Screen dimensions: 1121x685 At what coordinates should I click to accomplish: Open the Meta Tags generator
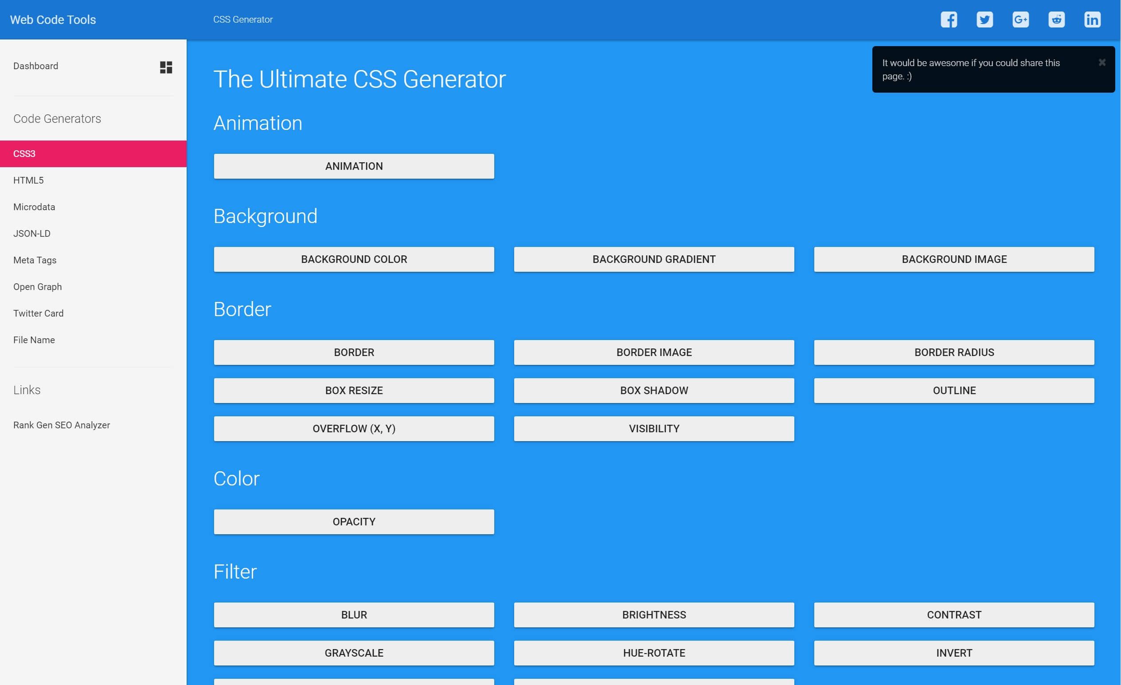(35, 260)
